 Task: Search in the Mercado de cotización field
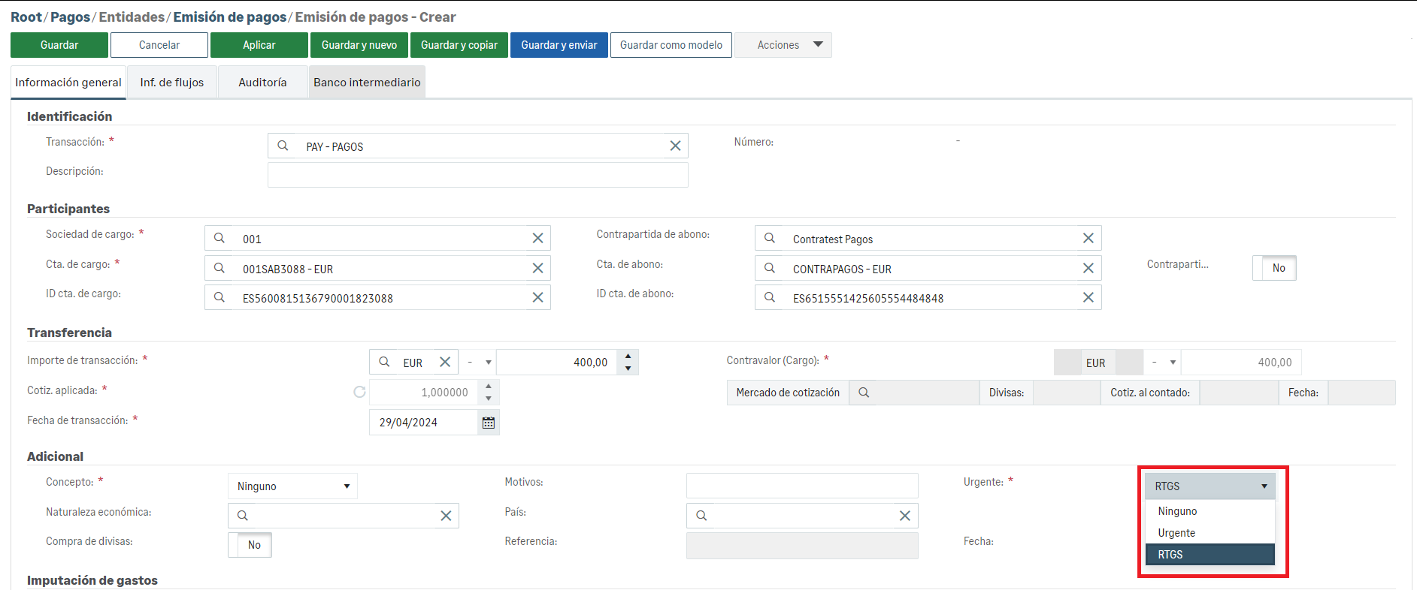point(864,393)
